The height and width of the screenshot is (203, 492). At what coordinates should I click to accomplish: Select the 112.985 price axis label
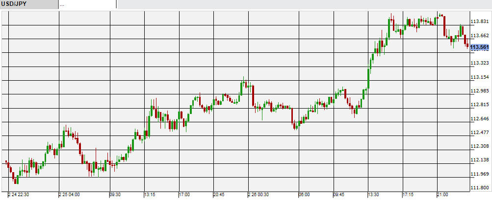(x=480, y=91)
